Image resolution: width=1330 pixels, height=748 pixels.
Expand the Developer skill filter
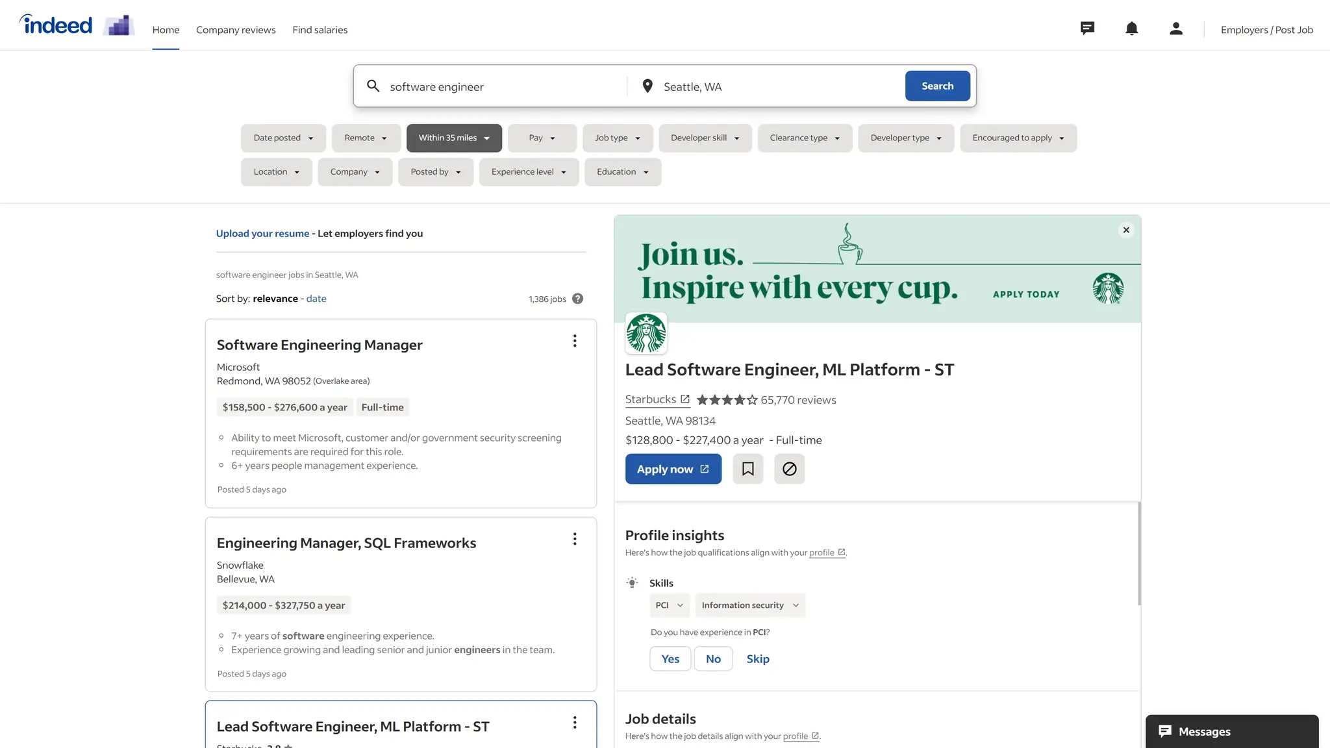pos(705,138)
